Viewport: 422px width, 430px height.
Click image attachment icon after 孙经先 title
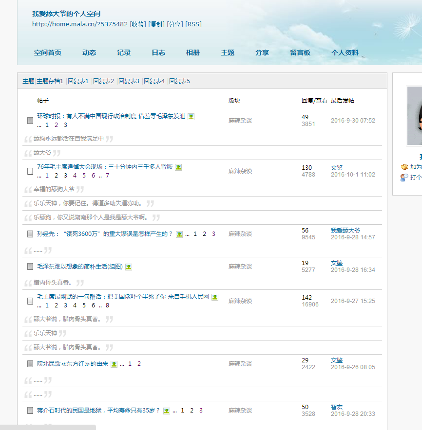(x=179, y=234)
